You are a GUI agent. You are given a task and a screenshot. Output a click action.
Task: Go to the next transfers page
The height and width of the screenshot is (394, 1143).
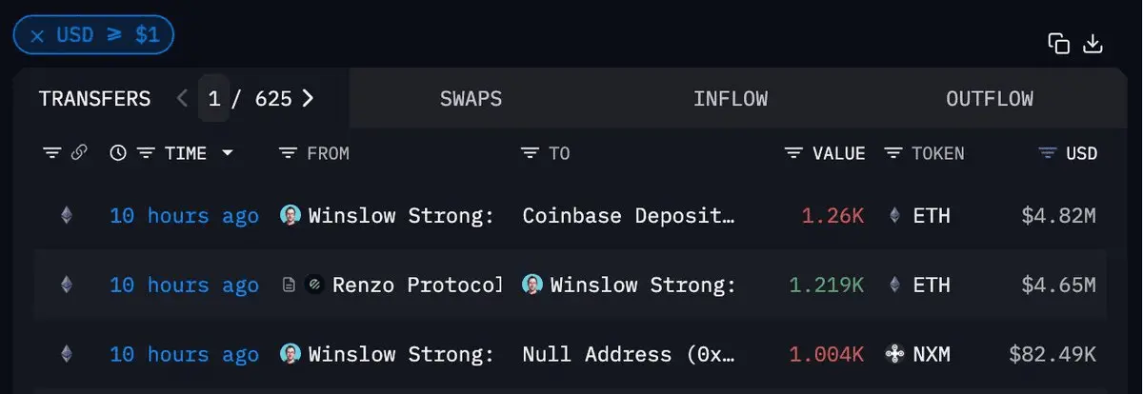[307, 98]
